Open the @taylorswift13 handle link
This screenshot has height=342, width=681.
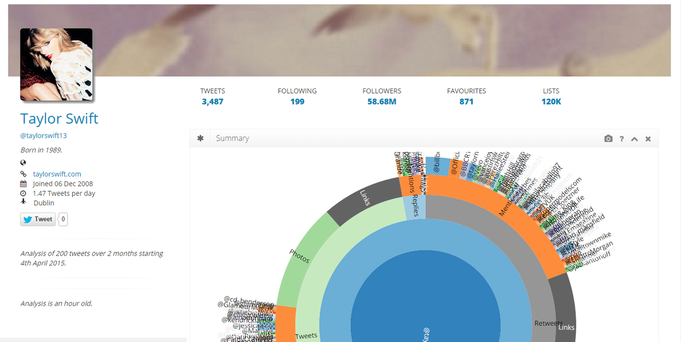click(44, 136)
